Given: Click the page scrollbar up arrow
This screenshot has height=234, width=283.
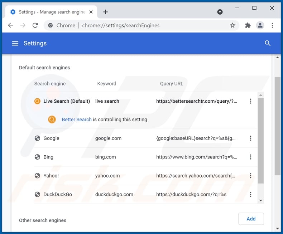Looking at the screenshot, I should coord(278,58).
